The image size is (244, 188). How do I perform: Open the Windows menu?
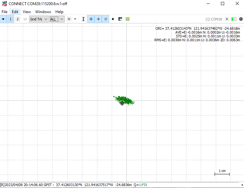click(x=43, y=12)
